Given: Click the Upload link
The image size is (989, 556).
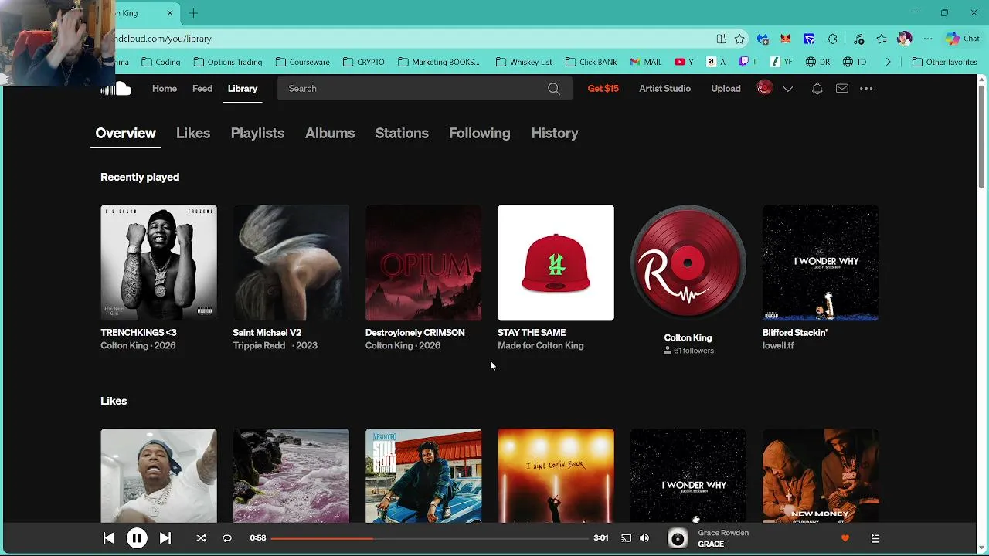Looking at the screenshot, I should click(726, 89).
